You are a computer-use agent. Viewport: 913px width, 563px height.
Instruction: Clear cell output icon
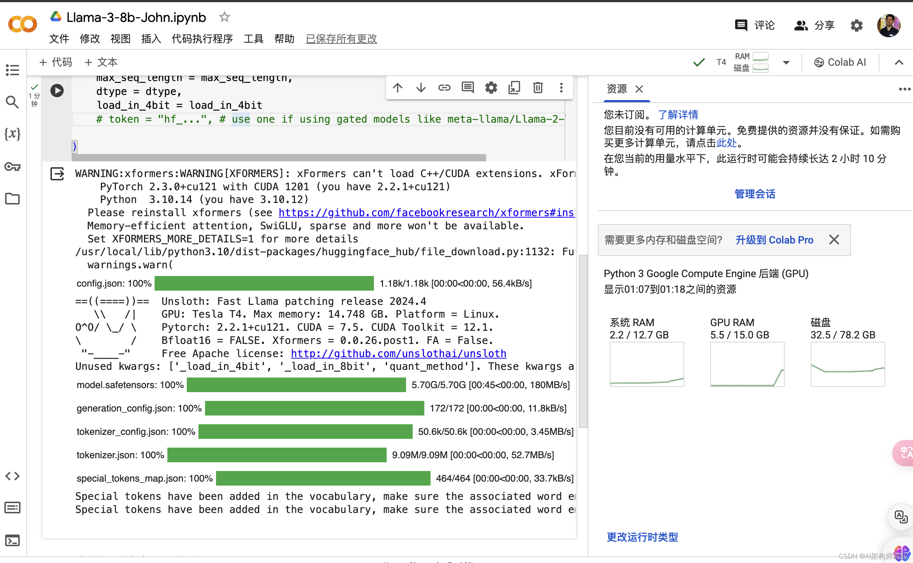point(57,174)
